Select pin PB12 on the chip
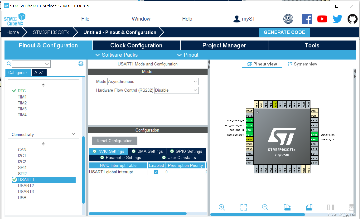Screen dimensions: 360x219 click(x=314, y=163)
